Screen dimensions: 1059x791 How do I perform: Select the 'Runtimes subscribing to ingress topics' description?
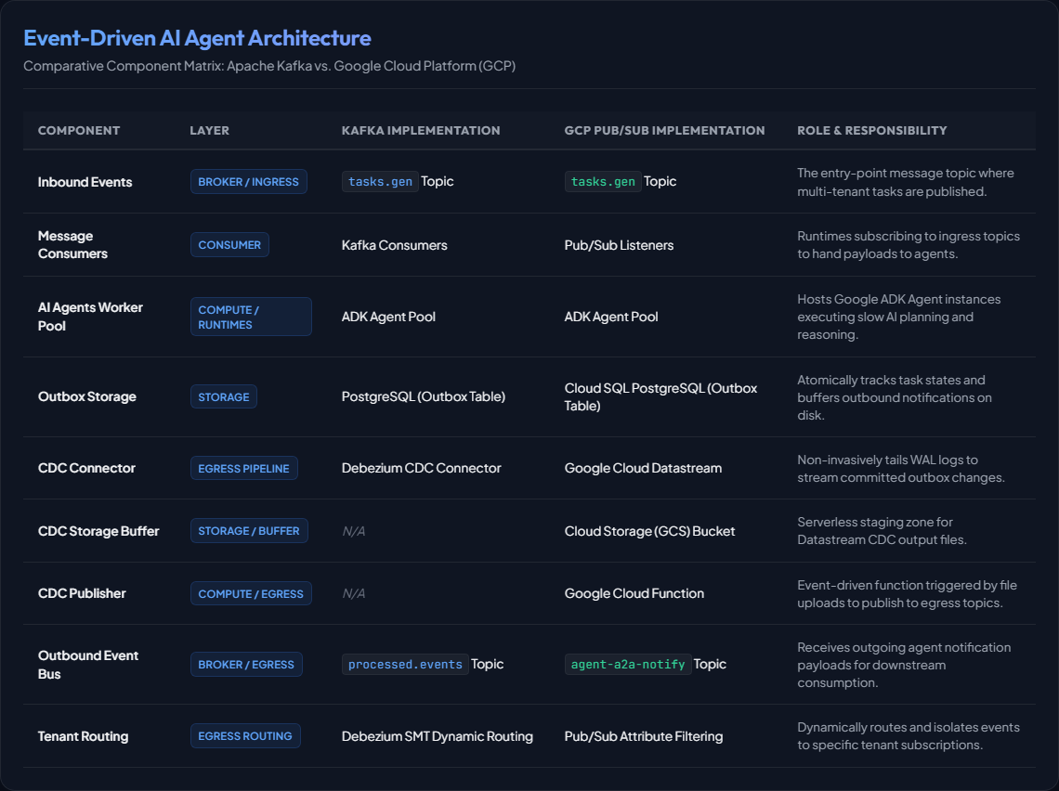(x=909, y=245)
